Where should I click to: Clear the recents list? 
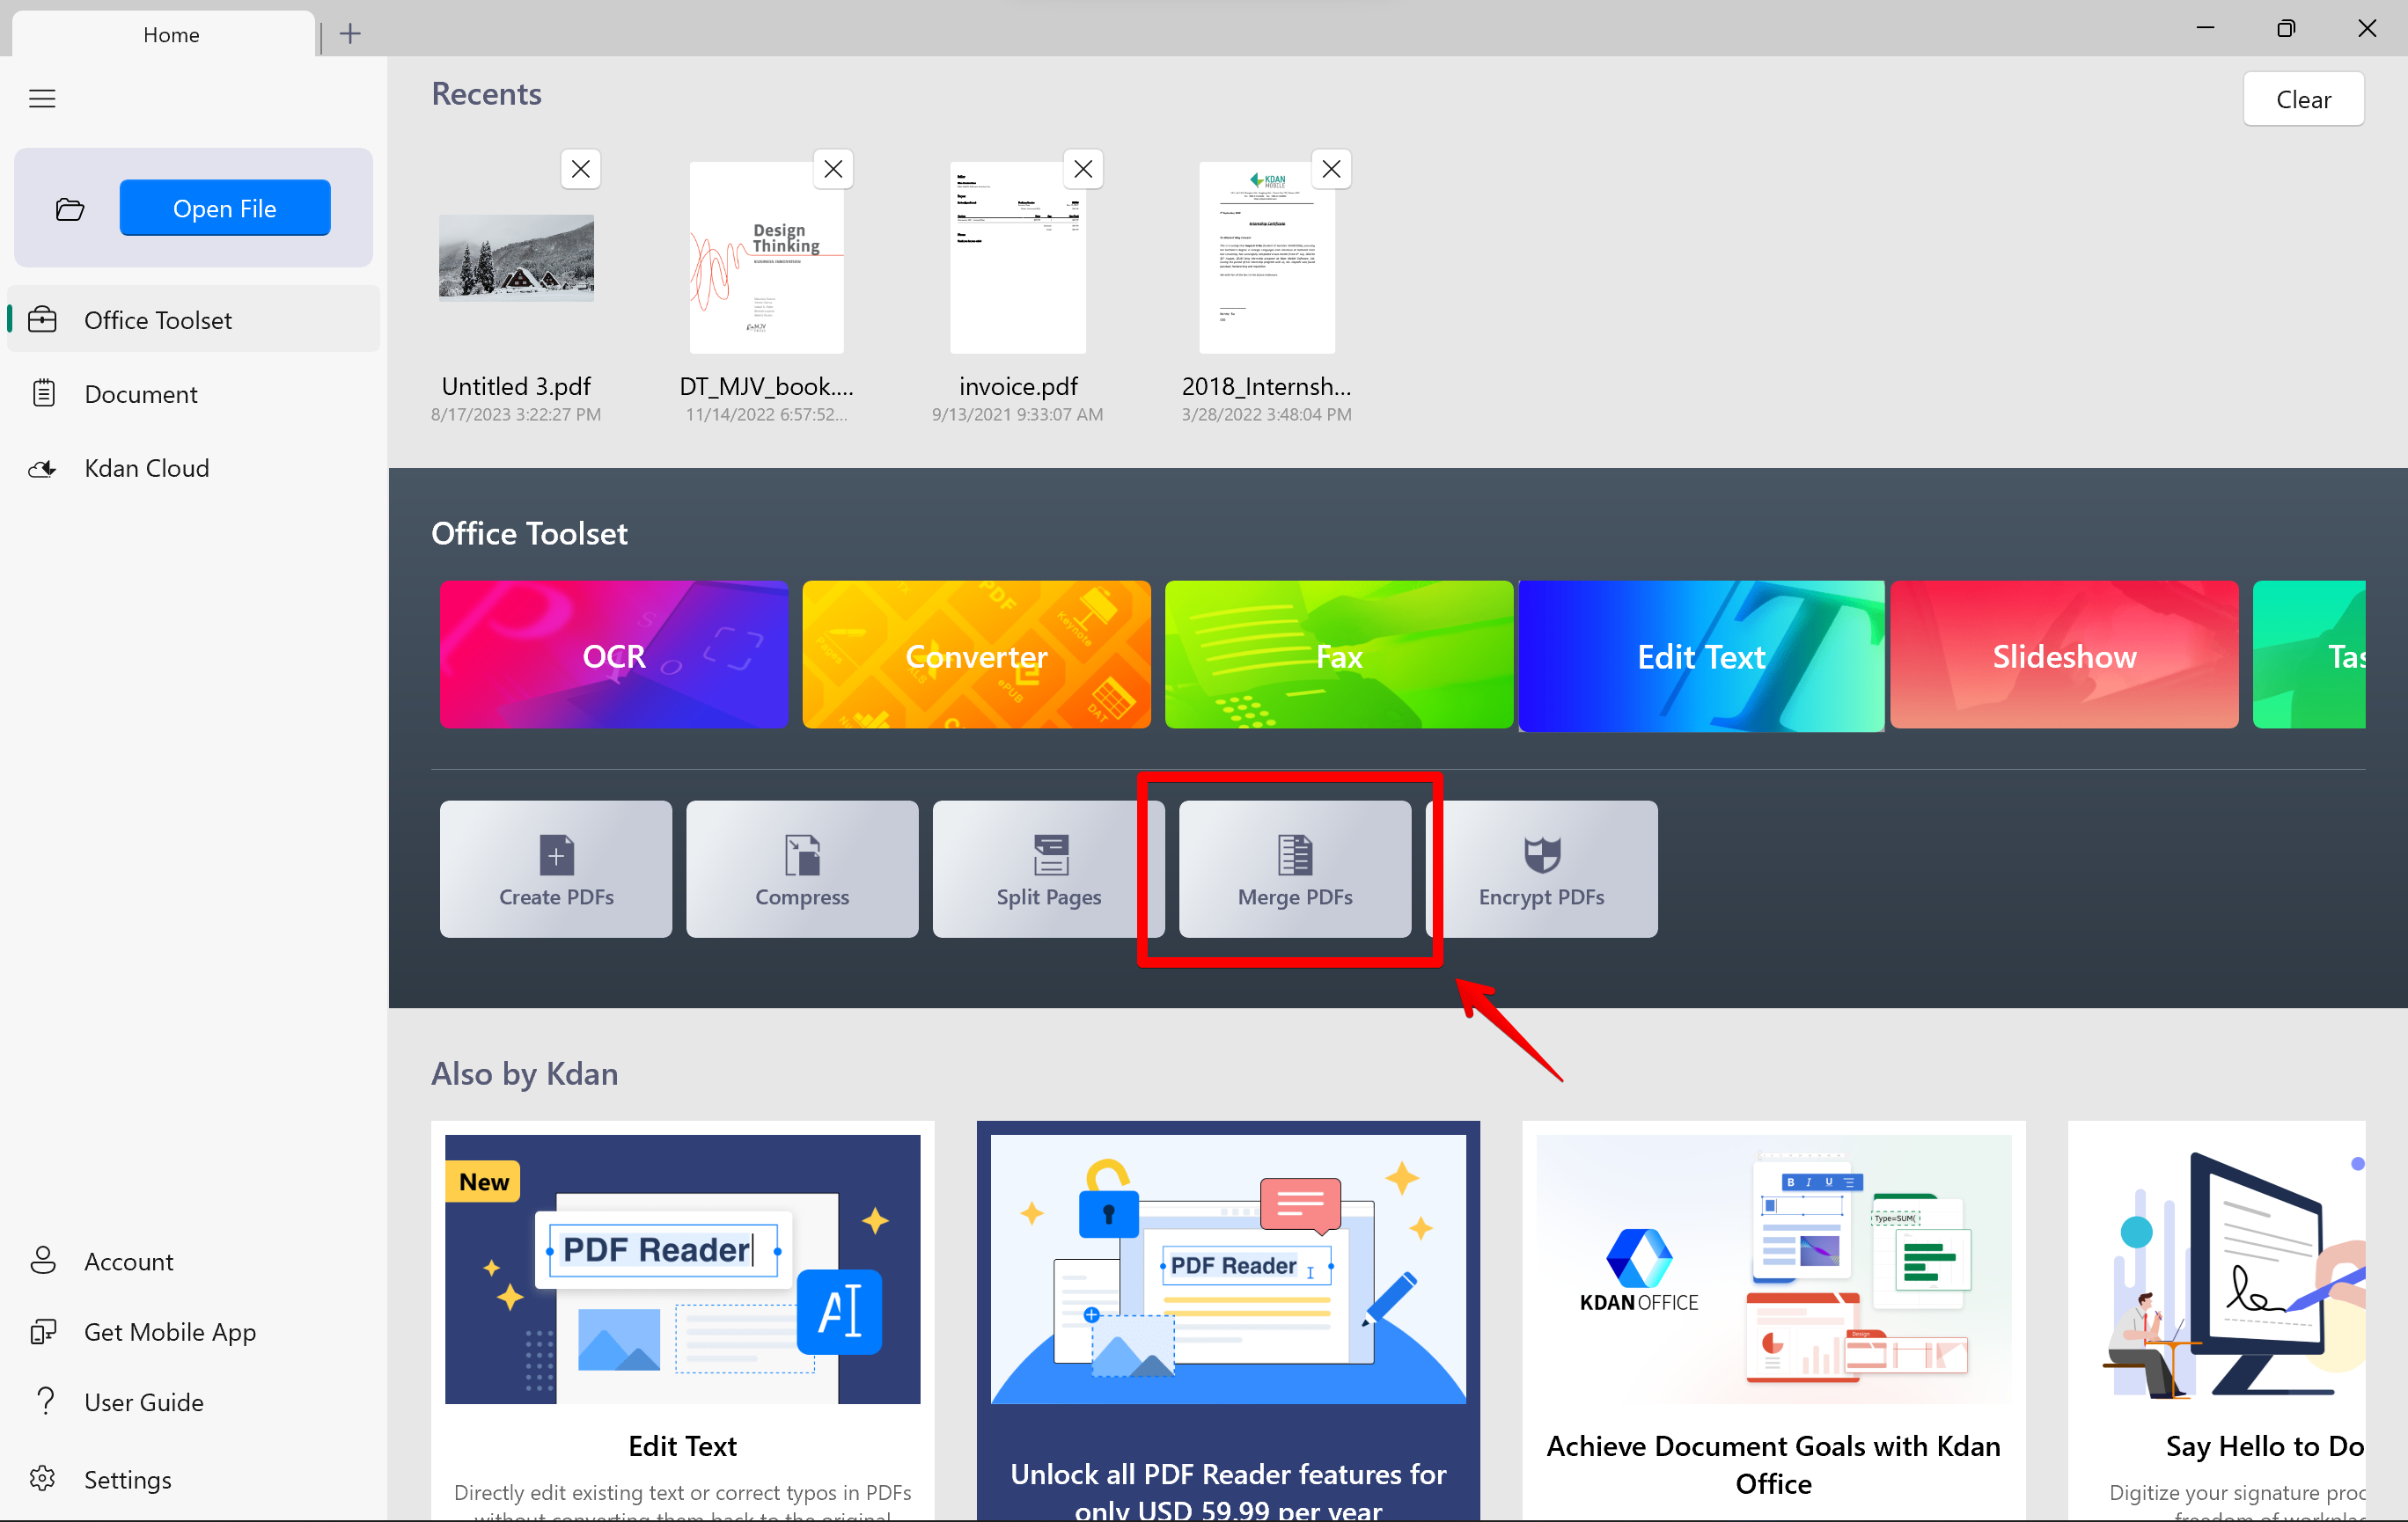click(2303, 99)
